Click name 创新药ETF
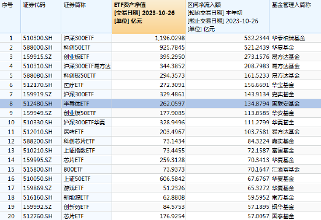 (x=76, y=207)
